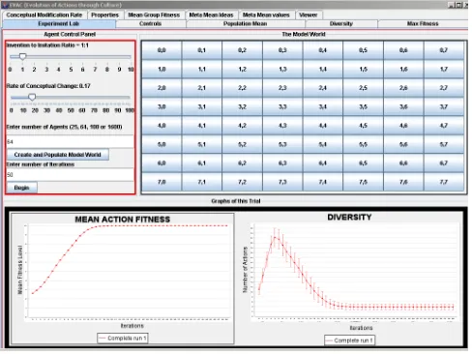Viewport: 472px width, 354px height.
Task: Click the Mean Action Fitness chart title
Action: (x=123, y=220)
